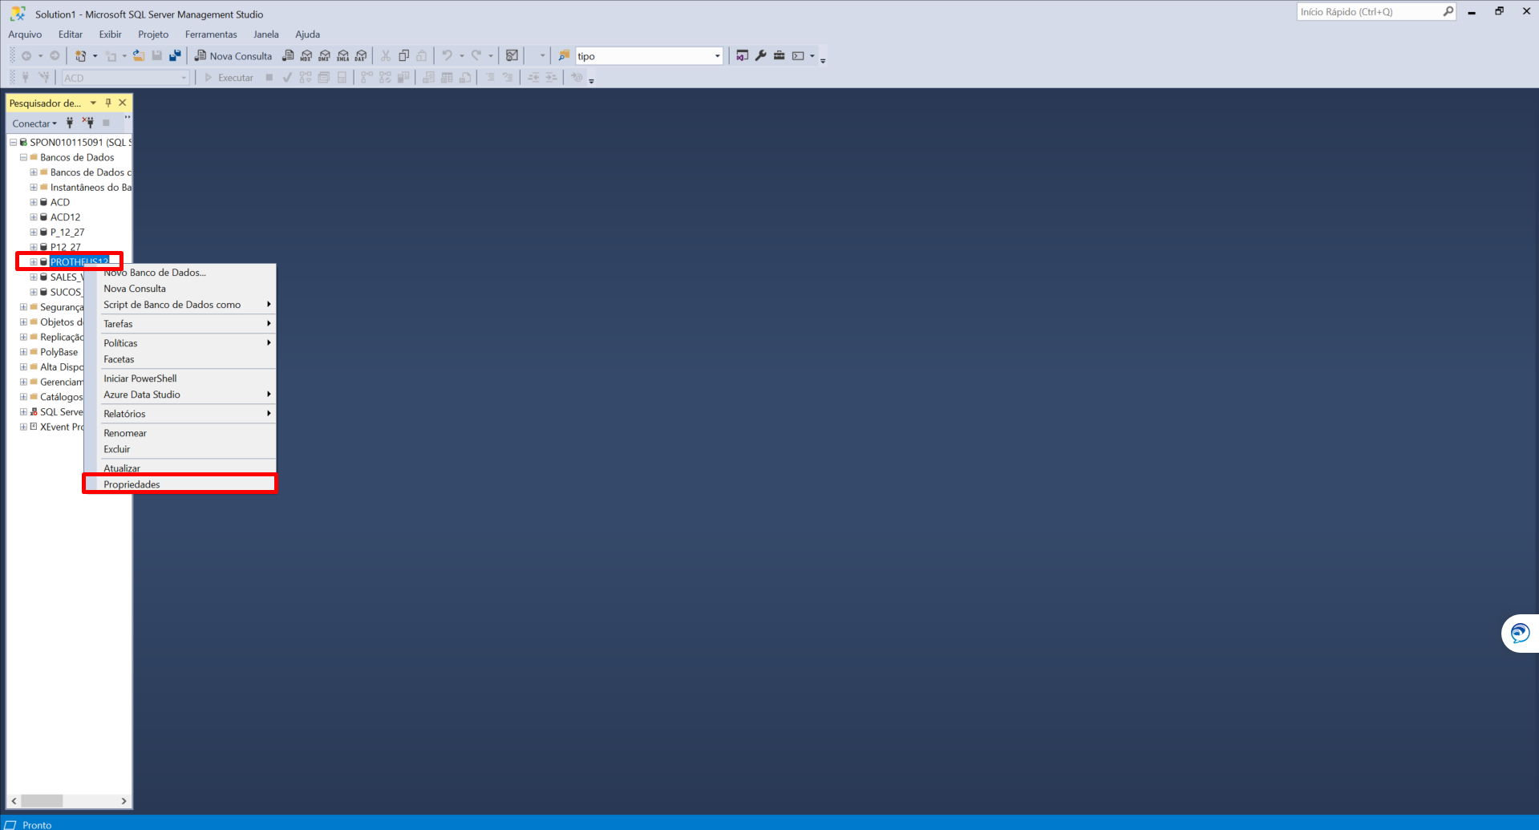Click the Visual Studio solution window icon
1539x830 pixels.
click(743, 56)
